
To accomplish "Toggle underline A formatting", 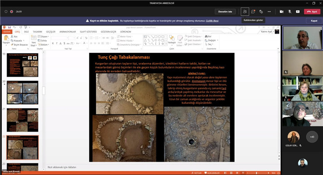I will point(61,43).
